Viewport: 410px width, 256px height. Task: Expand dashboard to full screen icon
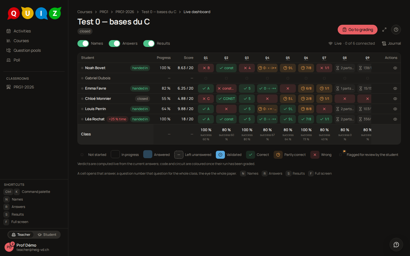coord(384,30)
